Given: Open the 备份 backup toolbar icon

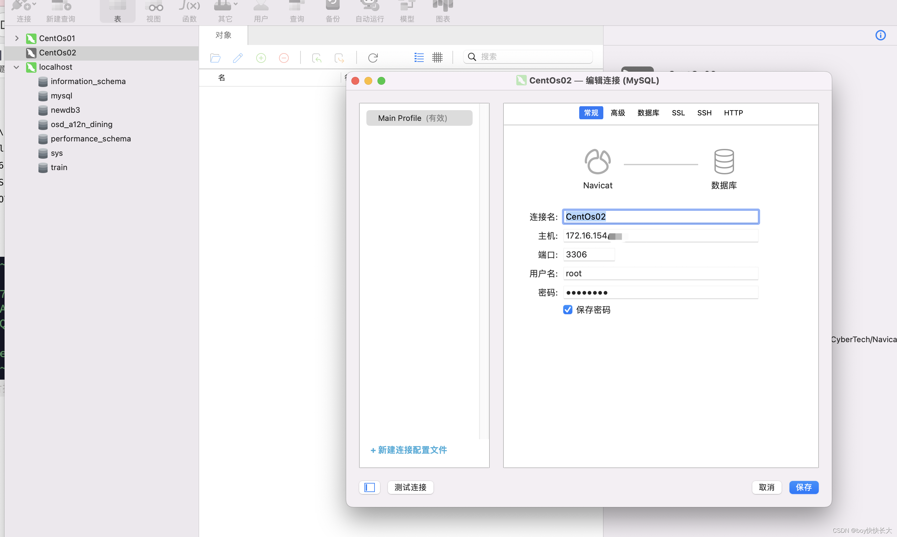Looking at the screenshot, I should [333, 11].
